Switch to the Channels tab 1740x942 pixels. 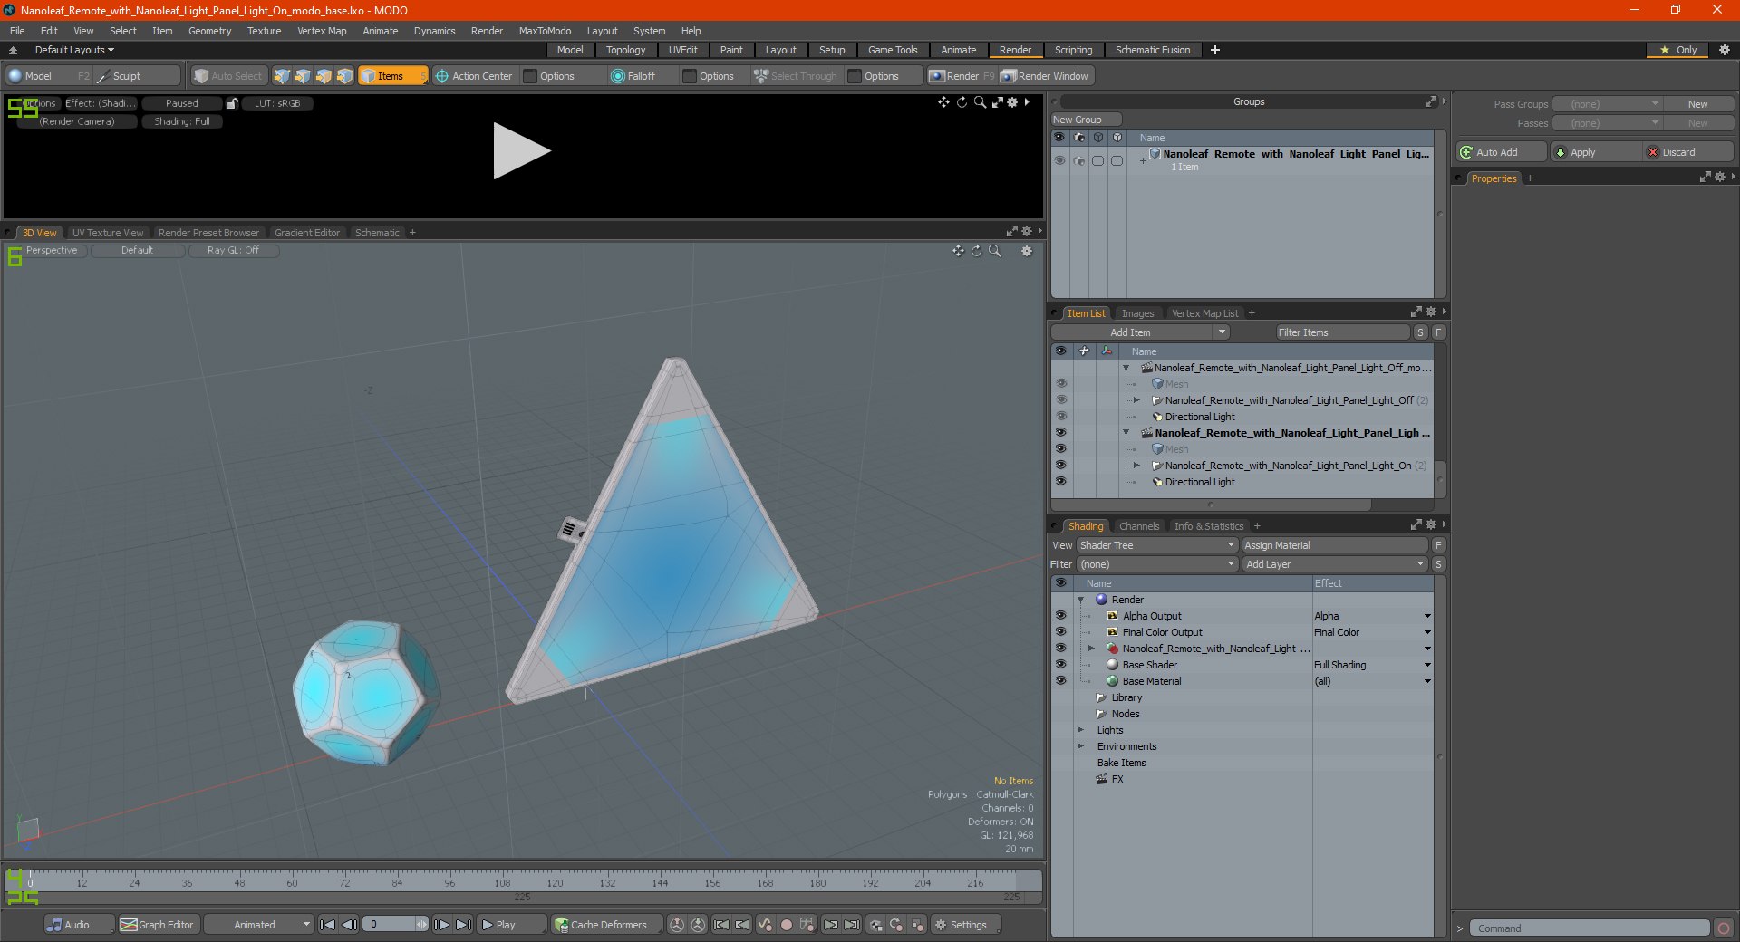tap(1138, 526)
